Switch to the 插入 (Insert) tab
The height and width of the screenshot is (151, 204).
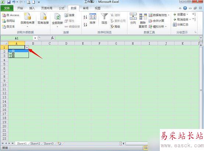(x=32, y=8)
